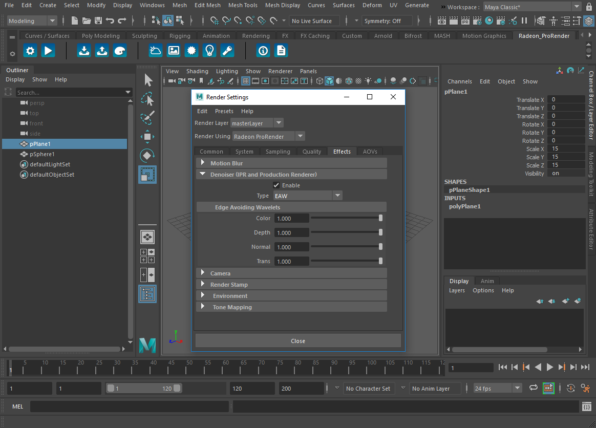The height and width of the screenshot is (428, 596).
Task: Click the light bulb shelf icon
Action: [x=209, y=51]
